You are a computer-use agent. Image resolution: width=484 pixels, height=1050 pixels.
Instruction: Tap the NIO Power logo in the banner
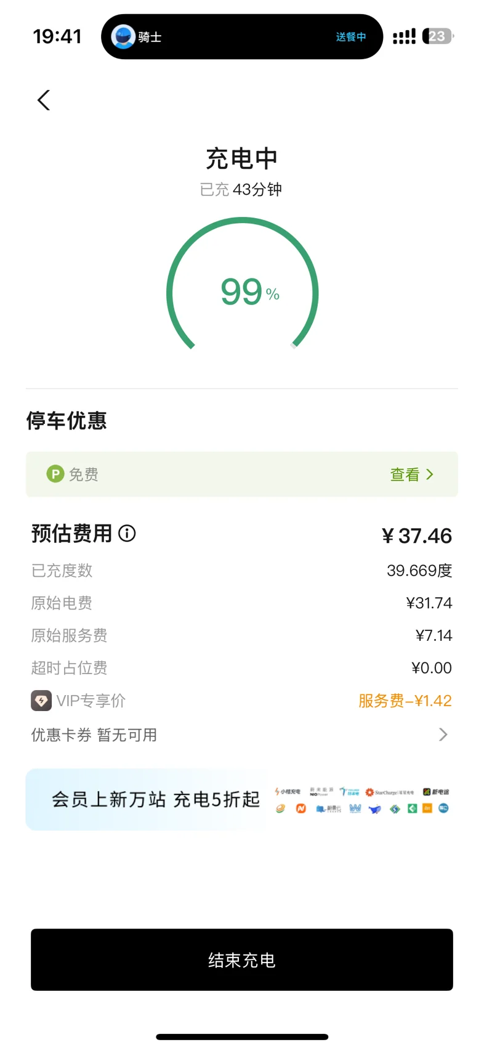point(321,792)
